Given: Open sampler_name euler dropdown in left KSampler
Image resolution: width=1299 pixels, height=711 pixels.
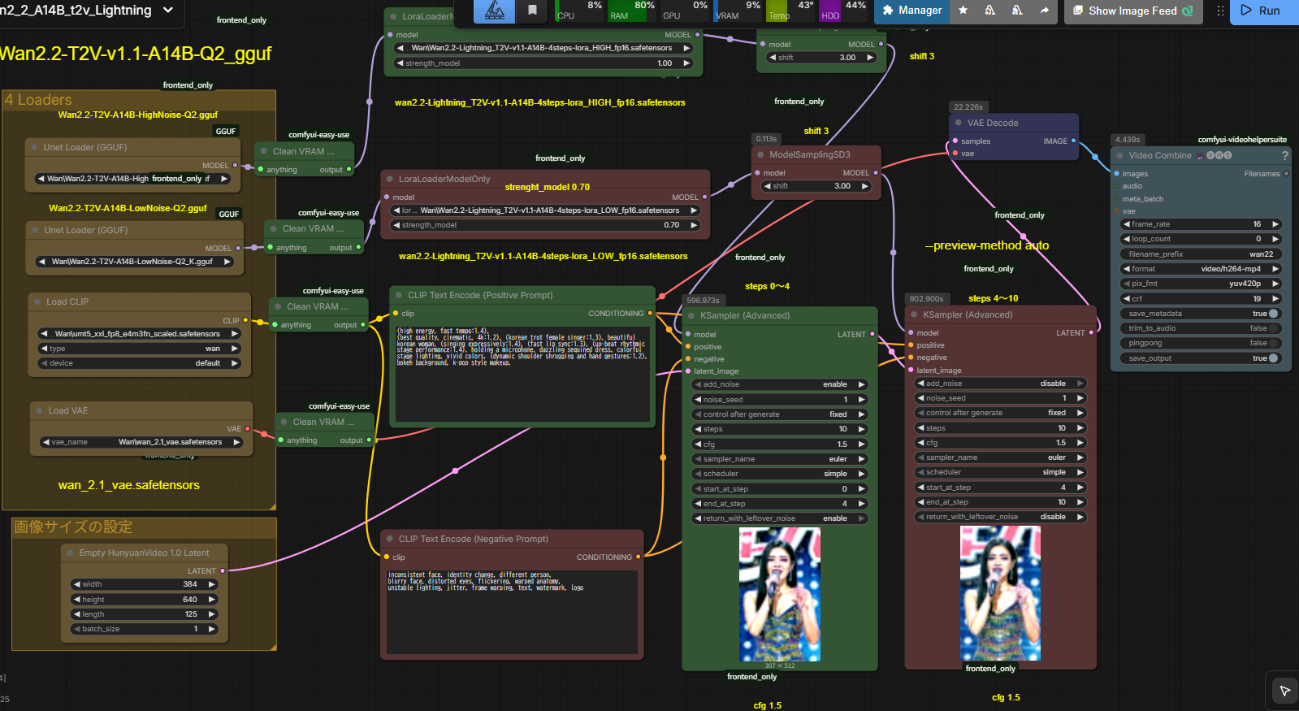Looking at the screenshot, I should click(x=778, y=459).
